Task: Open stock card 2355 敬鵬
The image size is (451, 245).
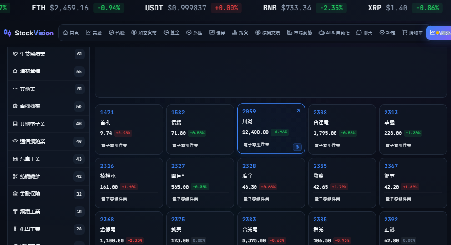Action: [342, 183]
